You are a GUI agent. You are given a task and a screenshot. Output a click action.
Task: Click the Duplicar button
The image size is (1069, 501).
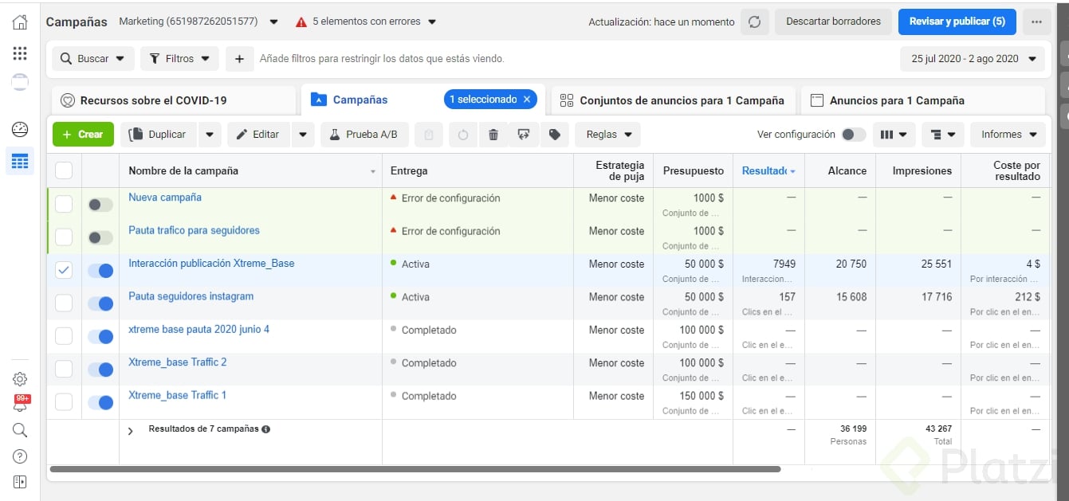(159, 135)
